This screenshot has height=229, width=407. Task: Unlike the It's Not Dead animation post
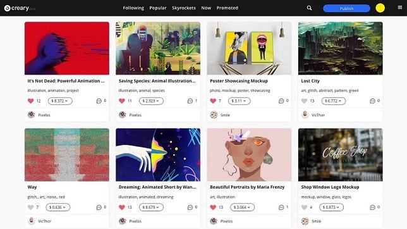[30, 101]
